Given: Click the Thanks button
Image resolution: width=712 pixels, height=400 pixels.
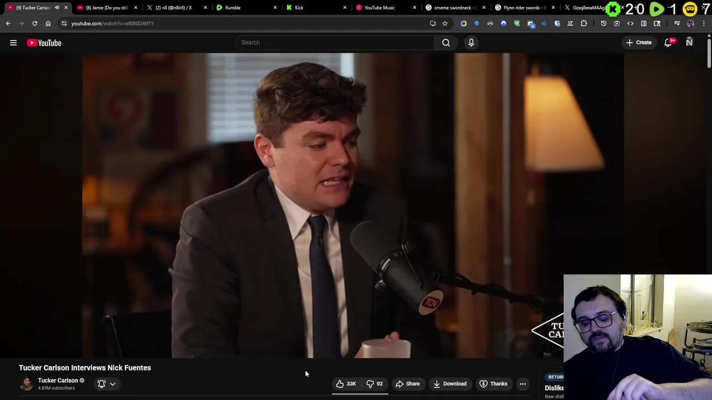Looking at the screenshot, I should point(493,384).
